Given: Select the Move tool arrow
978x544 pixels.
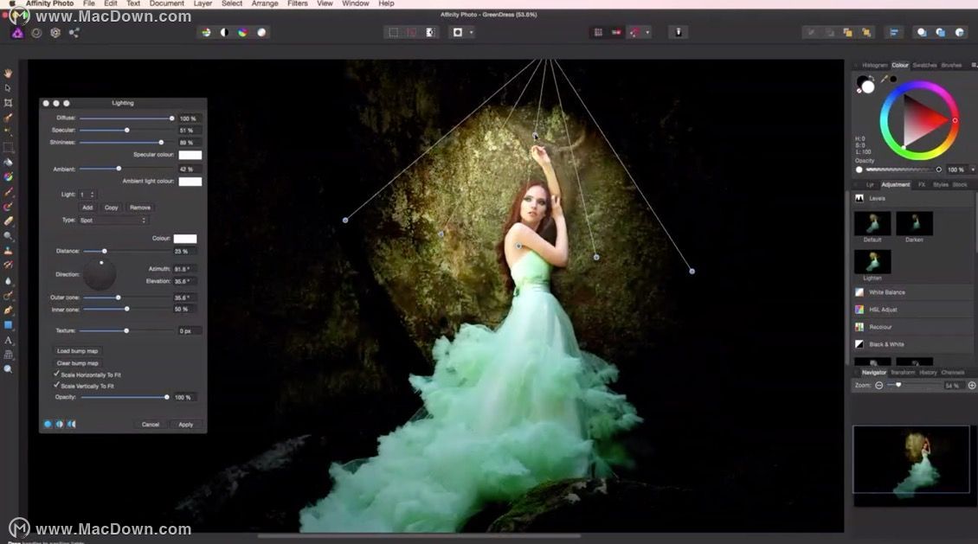Looking at the screenshot, I should click(x=8, y=88).
